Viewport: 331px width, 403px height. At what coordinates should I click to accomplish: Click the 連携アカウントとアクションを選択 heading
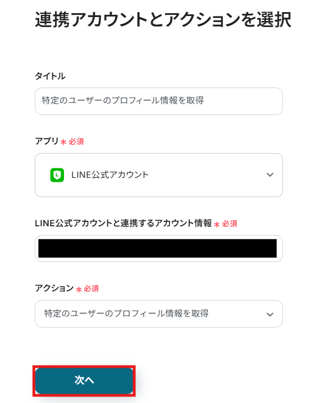[163, 20]
